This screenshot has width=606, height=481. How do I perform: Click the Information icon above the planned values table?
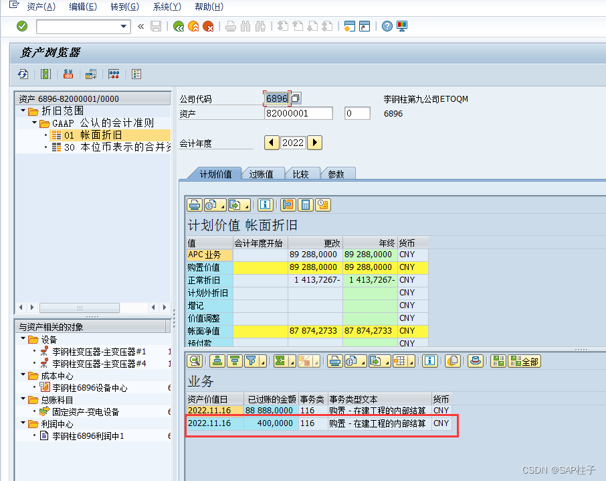point(265,205)
